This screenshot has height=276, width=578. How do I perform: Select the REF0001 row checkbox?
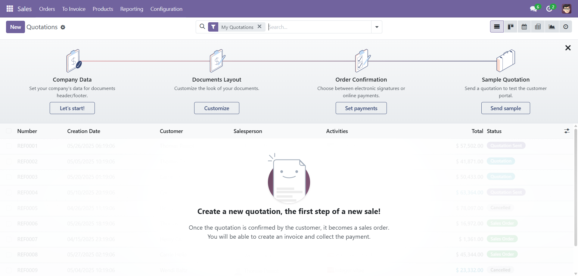9,146
